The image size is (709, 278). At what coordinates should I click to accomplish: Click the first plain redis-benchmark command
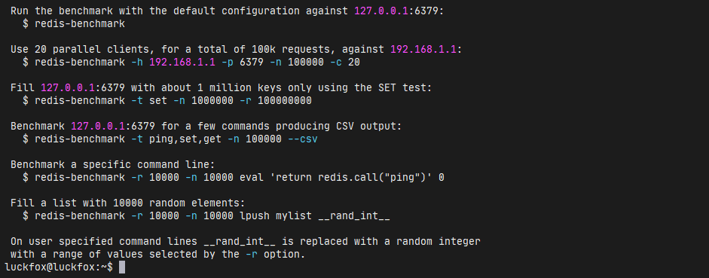[x=80, y=24]
